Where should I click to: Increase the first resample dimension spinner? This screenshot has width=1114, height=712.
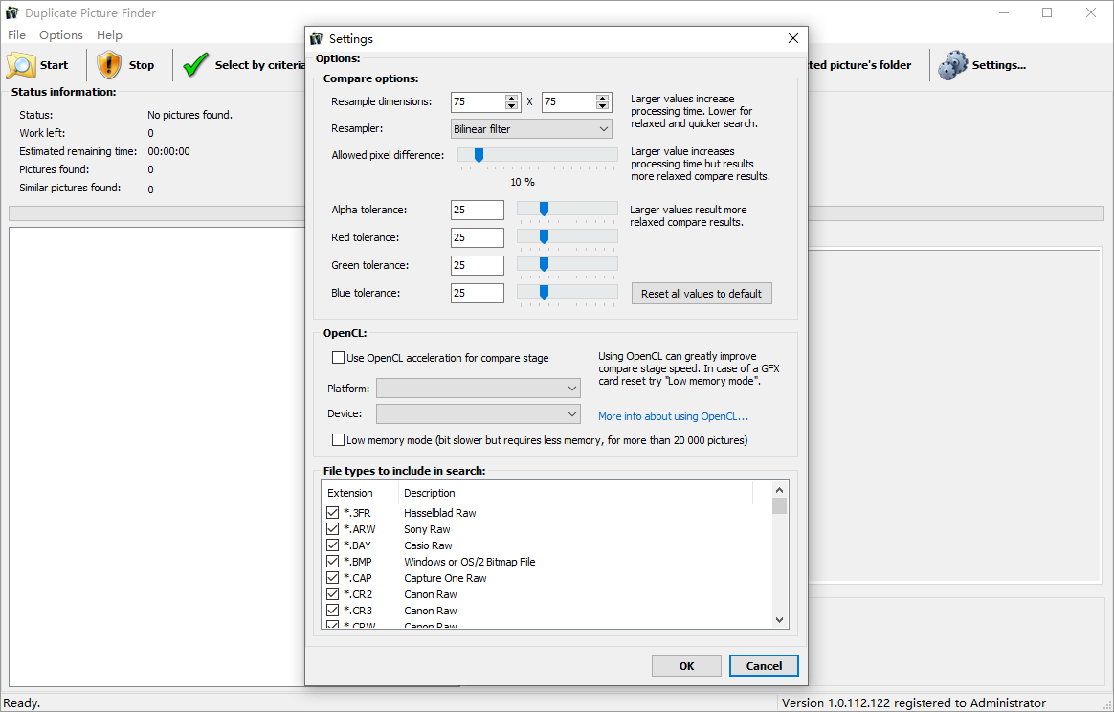511,98
